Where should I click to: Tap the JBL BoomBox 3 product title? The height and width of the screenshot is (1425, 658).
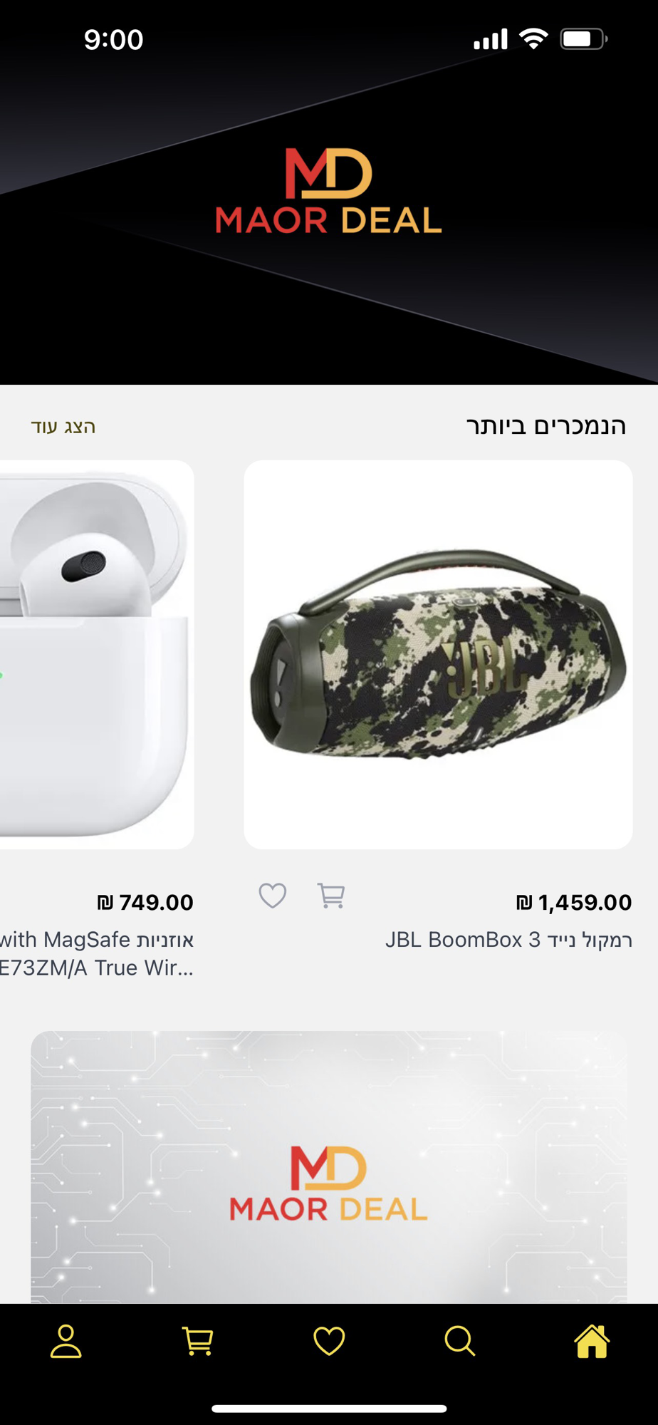pos(508,940)
